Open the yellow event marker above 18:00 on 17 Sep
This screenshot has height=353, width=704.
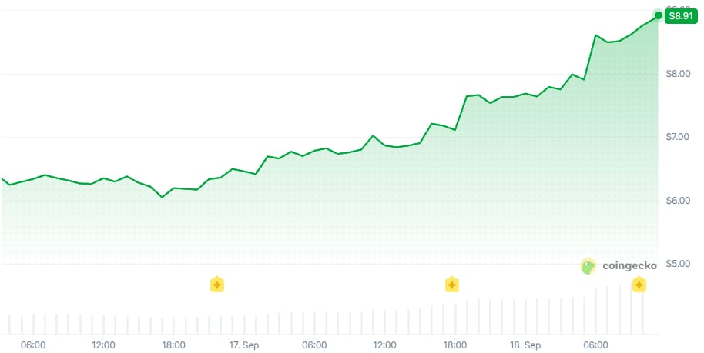pos(451,285)
